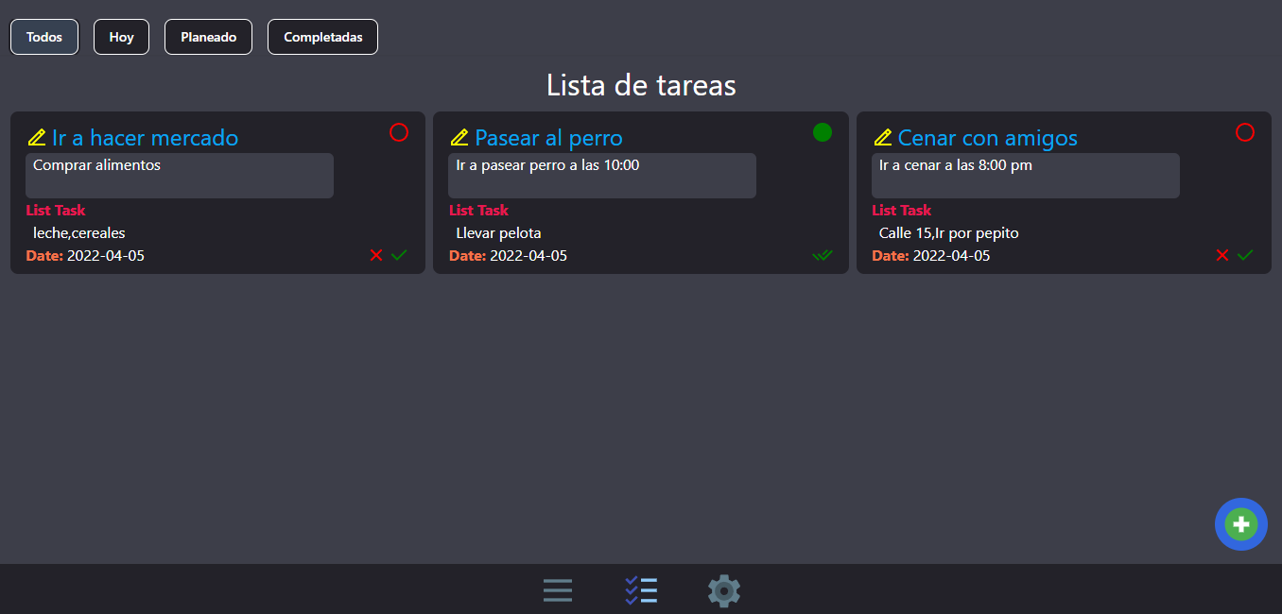1282x614 pixels.
Task: Edit the 'Pasear al perro' task with the pencil icon
Action: pyautogui.click(x=459, y=138)
